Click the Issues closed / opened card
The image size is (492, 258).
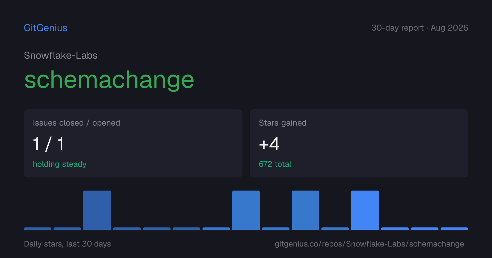pos(133,143)
